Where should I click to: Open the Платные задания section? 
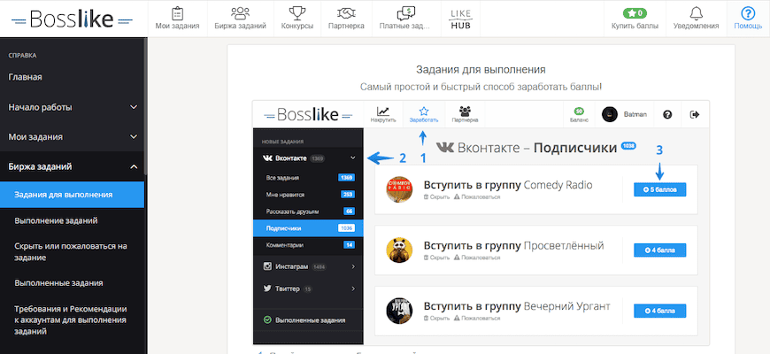[x=406, y=19]
